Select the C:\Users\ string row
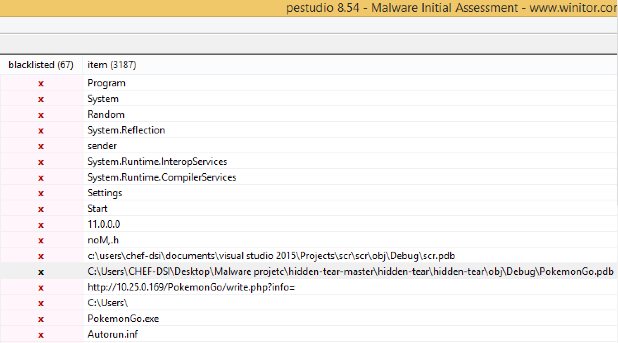The height and width of the screenshot is (343, 618). (108, 303)
